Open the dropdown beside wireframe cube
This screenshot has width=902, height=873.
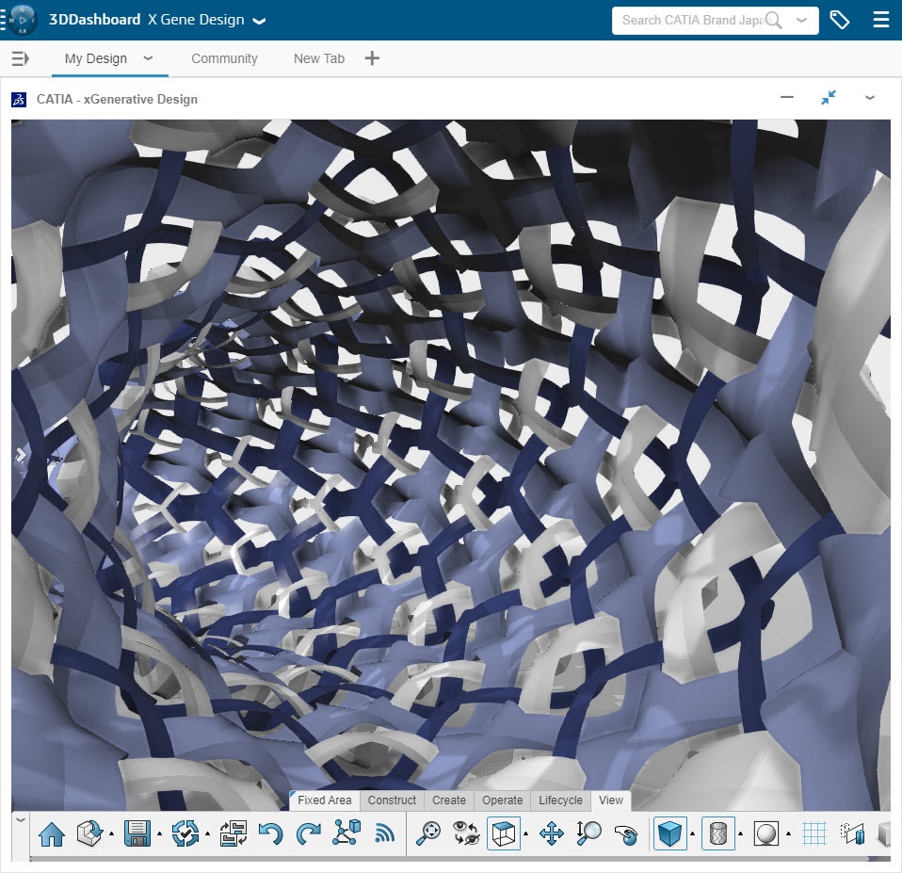click(525, 833)
